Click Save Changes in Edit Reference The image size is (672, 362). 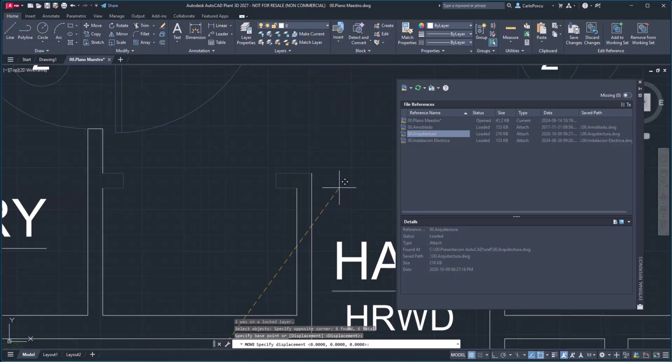pyautogui.click(x=574, y=34)
